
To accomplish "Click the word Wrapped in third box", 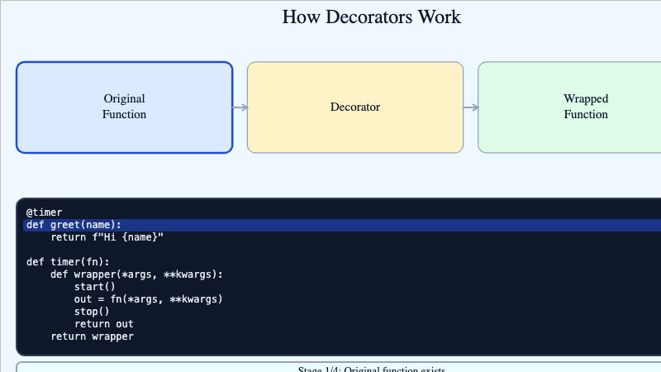I will pos(586,99).
